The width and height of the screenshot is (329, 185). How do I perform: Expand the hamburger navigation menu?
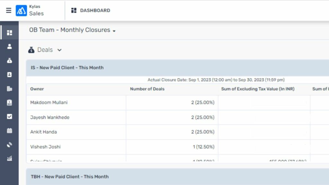[x=8, y=10]
